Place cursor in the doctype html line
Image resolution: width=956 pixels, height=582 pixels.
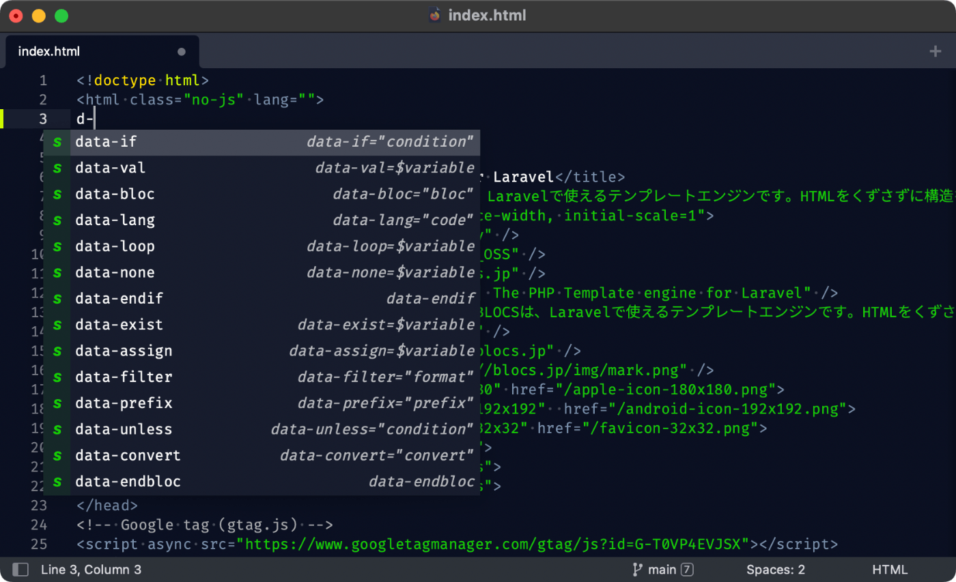[x=143, y=81]
